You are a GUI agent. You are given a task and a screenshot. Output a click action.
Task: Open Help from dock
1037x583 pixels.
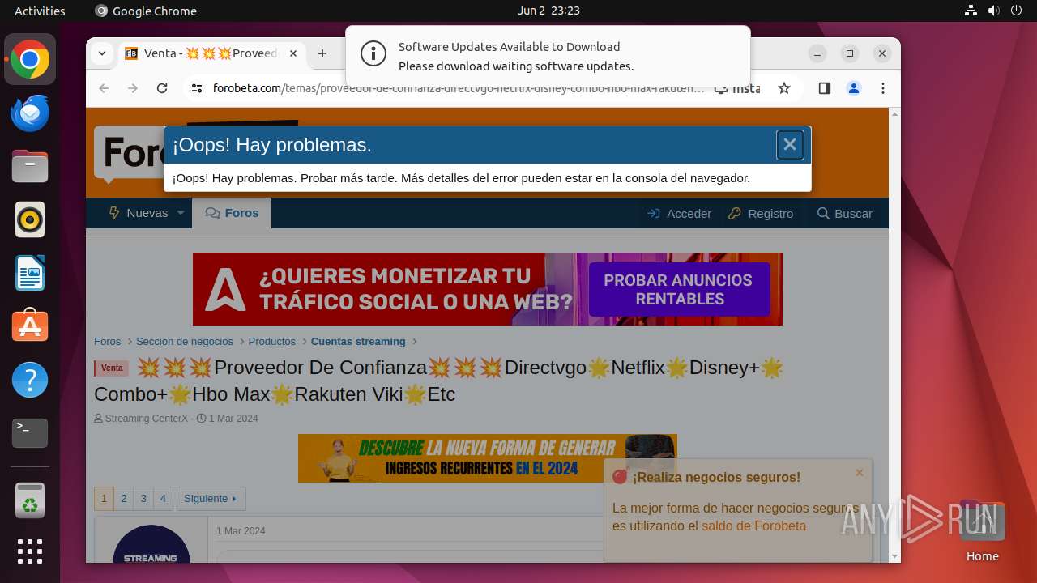pos(30,380)
